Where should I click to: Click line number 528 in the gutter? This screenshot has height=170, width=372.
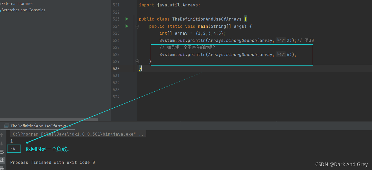tap(116, 54)
